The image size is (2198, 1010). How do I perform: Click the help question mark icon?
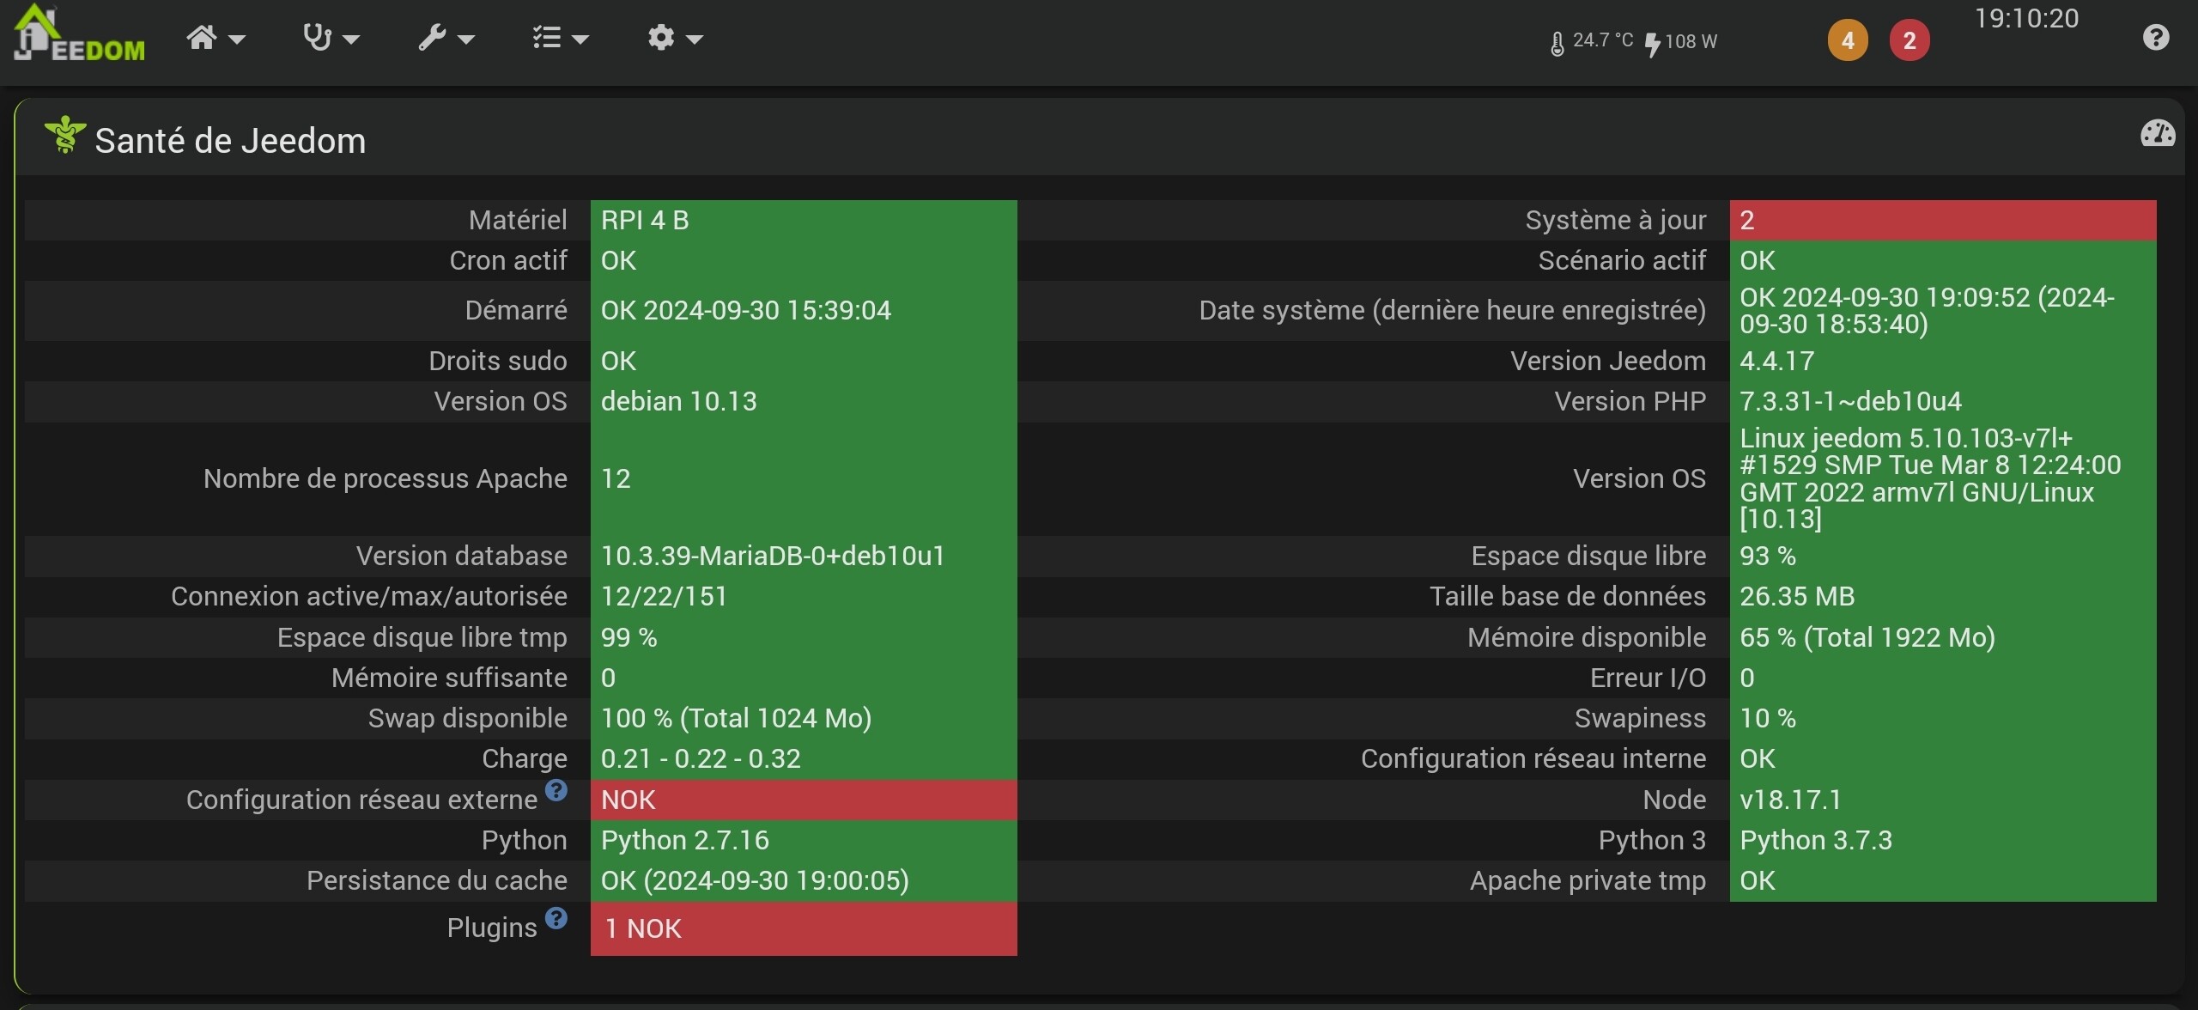pos(2155,38)
